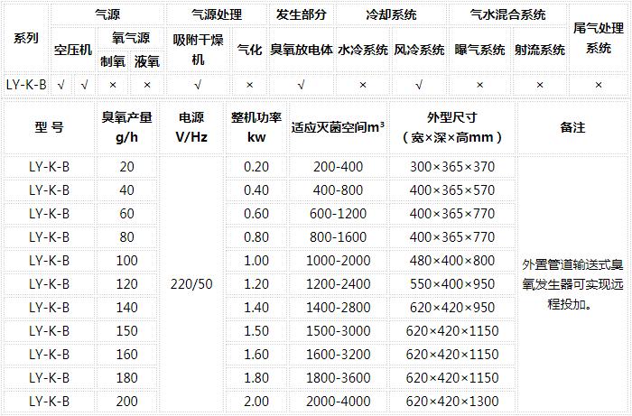Select LY-K-B in the 100 g/h row

click(x=49, y=261)
